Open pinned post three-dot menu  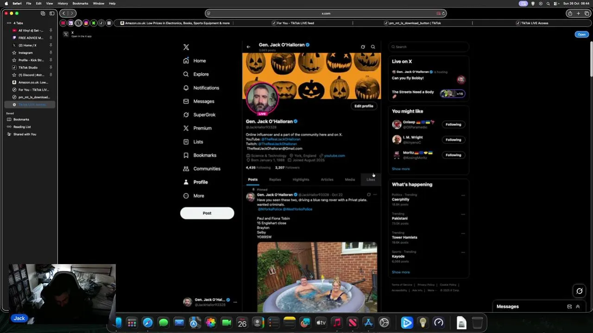point(375,195)
